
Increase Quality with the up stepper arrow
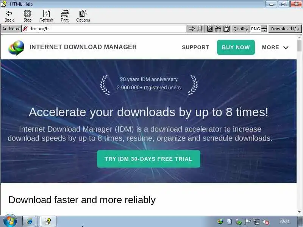(264, 27)
